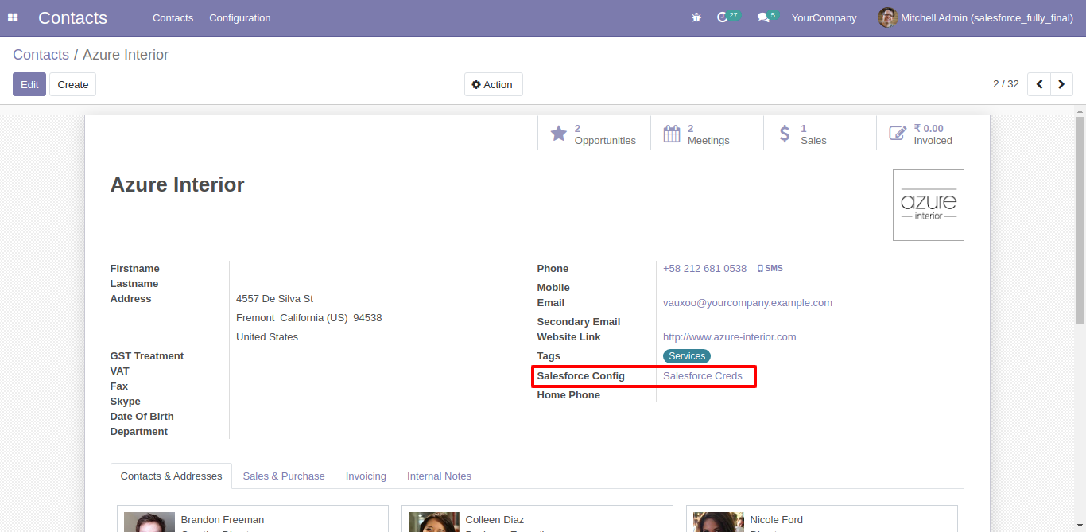Open Mitchell Admin user menu

pyautogui.click(x=976, y=17)
